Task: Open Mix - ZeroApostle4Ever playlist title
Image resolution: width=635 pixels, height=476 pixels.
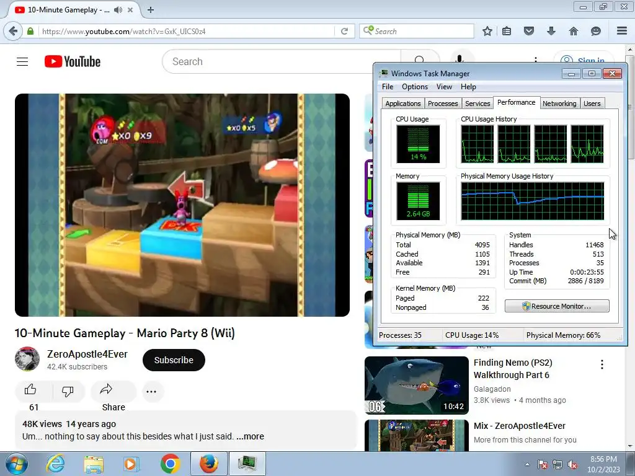Action: tap(520, 426)
